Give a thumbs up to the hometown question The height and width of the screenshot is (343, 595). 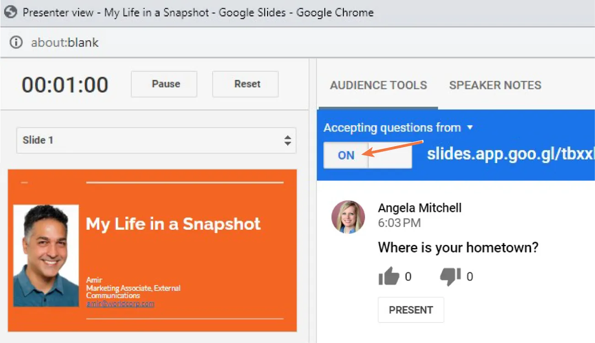(x=389, y=276)
